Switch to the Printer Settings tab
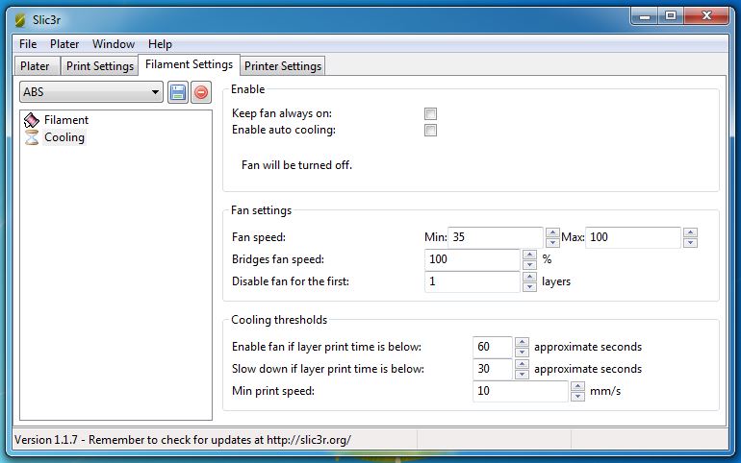Viewport: 741px width, 463px height. (x=283, y=66)
